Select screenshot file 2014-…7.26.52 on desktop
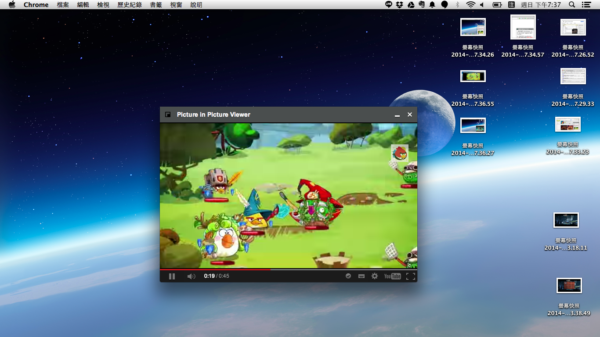Viewport: 600px width, 337px height. coord(573,38)
